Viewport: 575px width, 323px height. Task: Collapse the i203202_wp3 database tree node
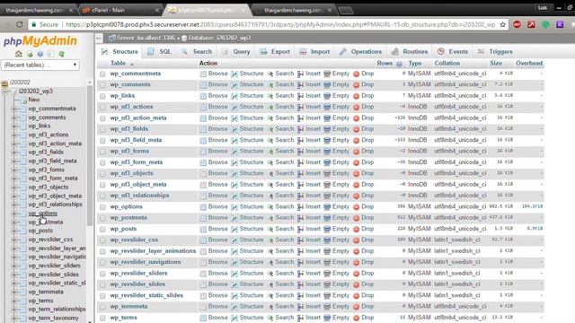pyautogui.click(x=5, y=92)
